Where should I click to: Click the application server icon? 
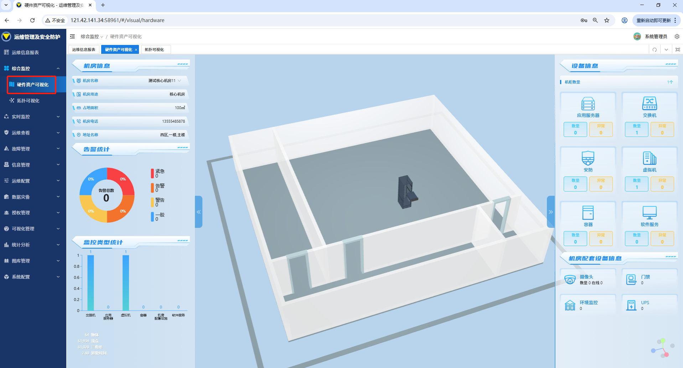pos(588,103)
